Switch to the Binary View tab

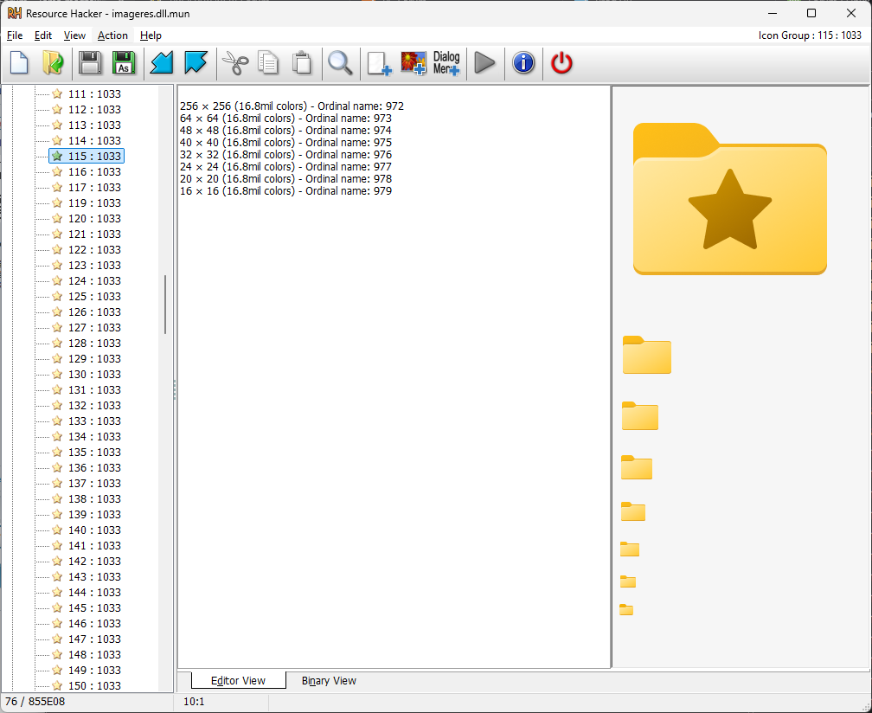tap(329, 681)
